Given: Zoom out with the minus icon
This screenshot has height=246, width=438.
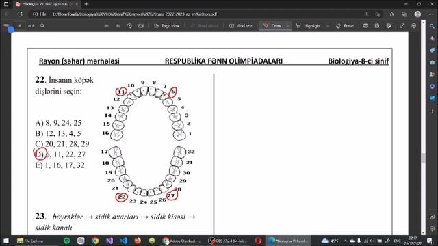Looking at the screenshot, I should click(x=107, y=26).
